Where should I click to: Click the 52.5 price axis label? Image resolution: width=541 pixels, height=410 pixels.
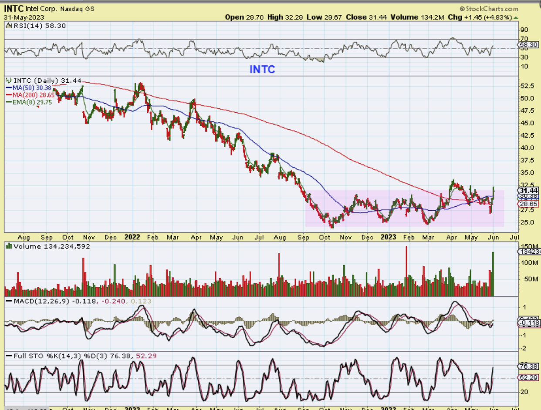(527, 86)
